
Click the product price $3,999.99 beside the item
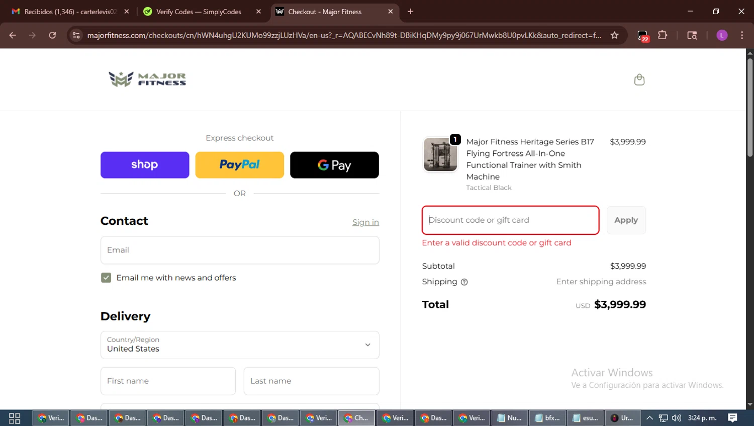point(628,142)
